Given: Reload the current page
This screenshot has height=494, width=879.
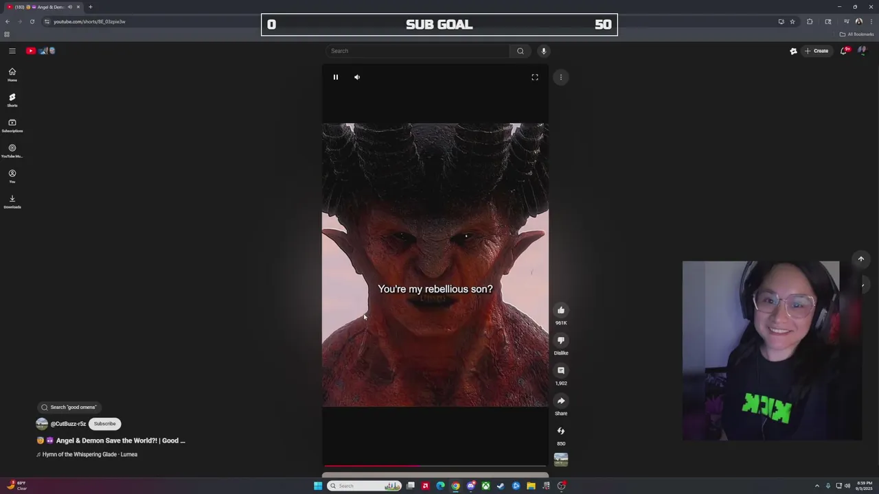Looking at the screenshot, I should pos(32,21).
